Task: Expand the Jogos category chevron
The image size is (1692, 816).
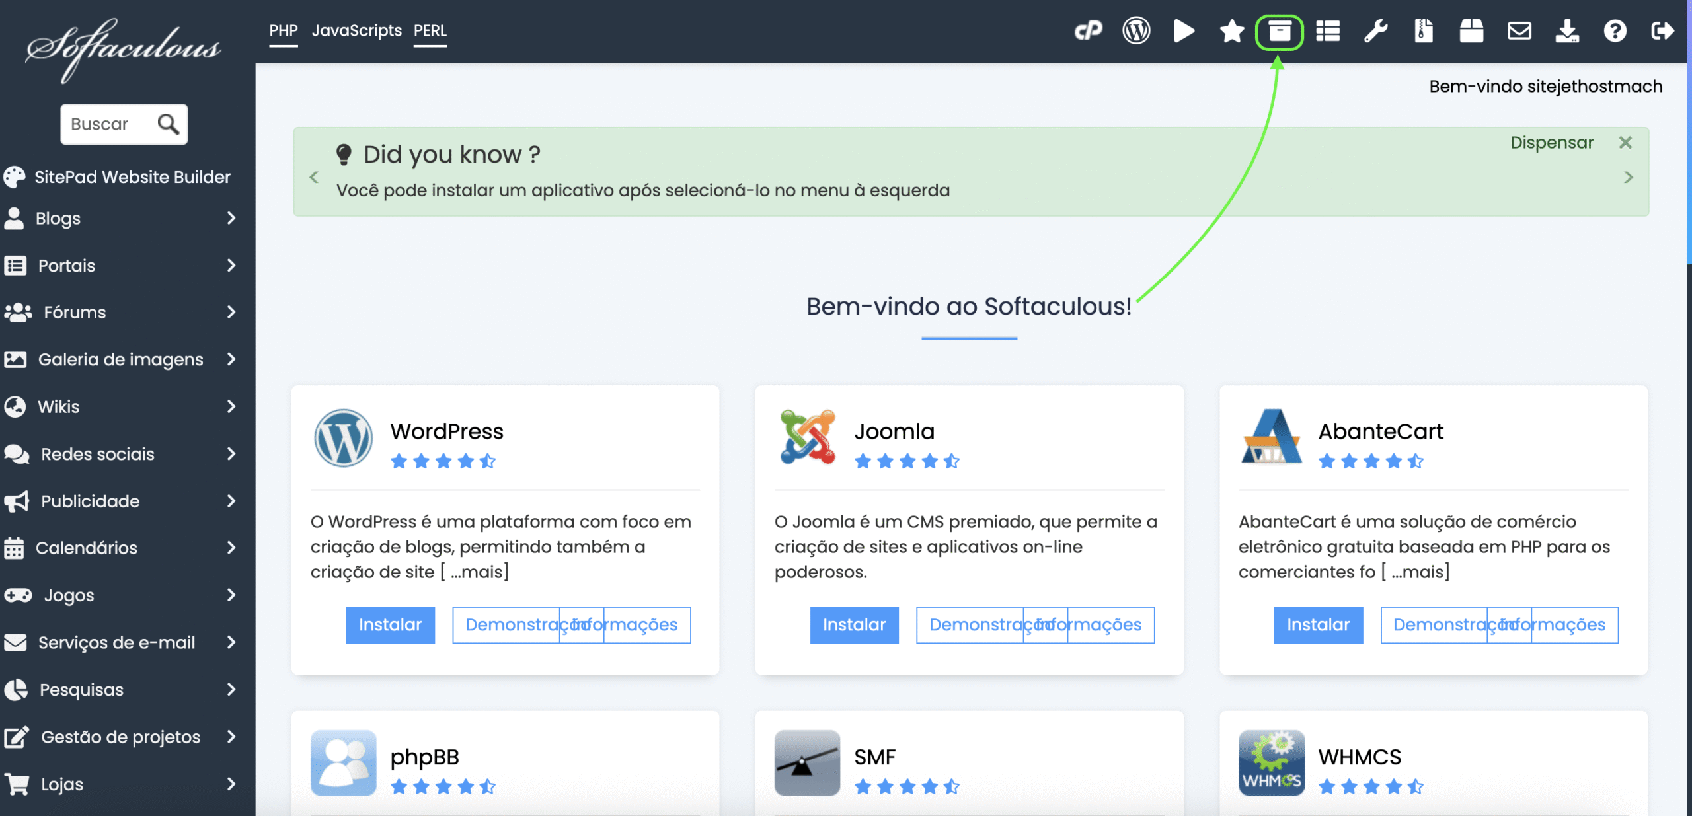Action: (231, 595)
